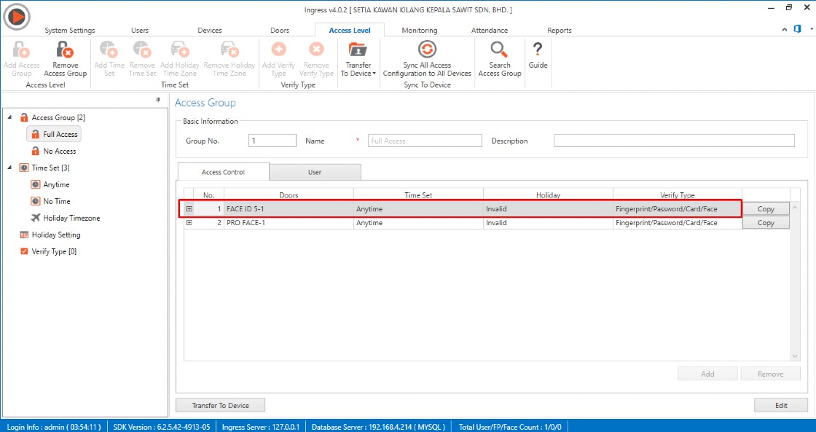816x432 pixels.
Task: Select Anytime time set in tree
Action: coord(50,184)
